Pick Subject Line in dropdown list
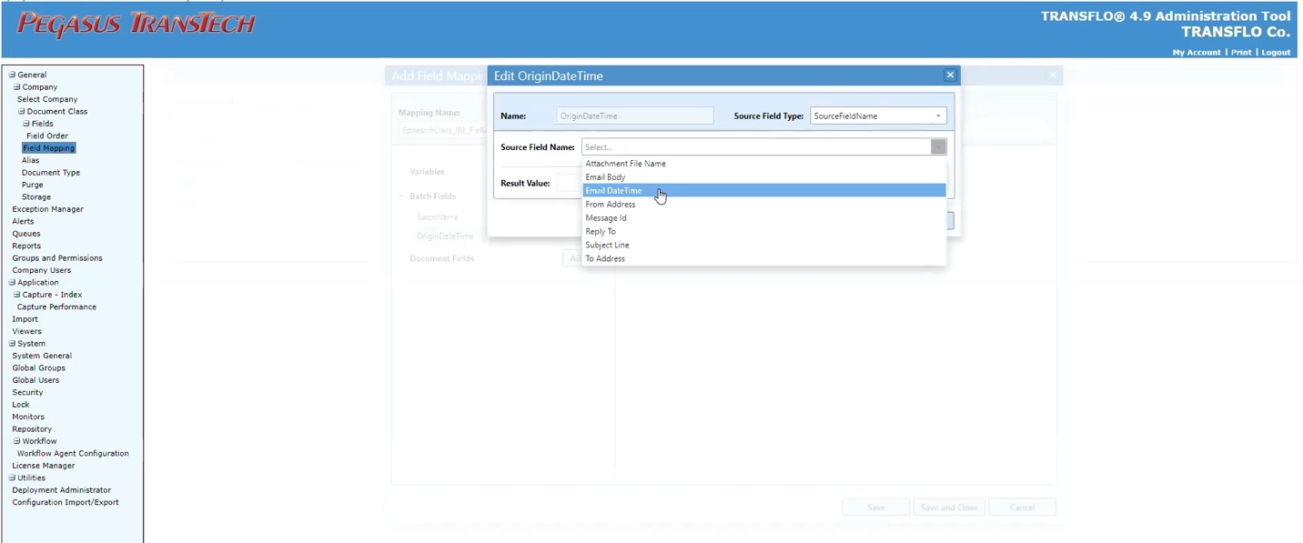 click(x=607, y=246)
